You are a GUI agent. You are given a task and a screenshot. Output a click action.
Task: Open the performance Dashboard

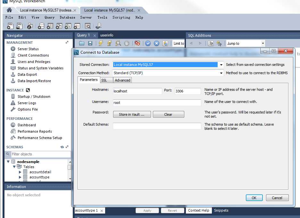pyautogui.click(x=27, y=125)
